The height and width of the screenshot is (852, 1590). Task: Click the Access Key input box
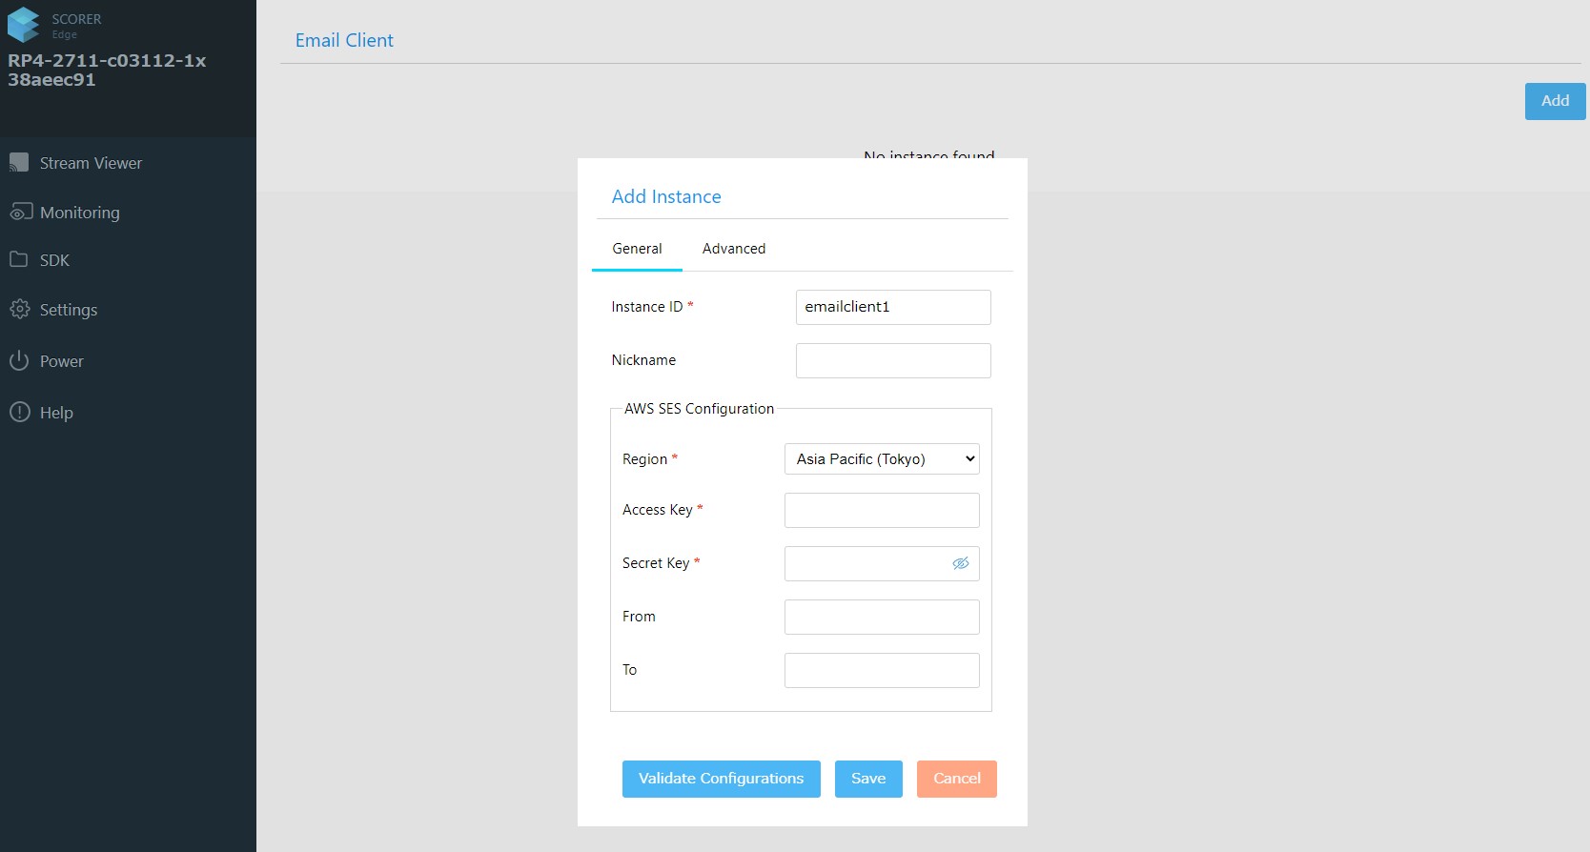(x=881, y=510)
